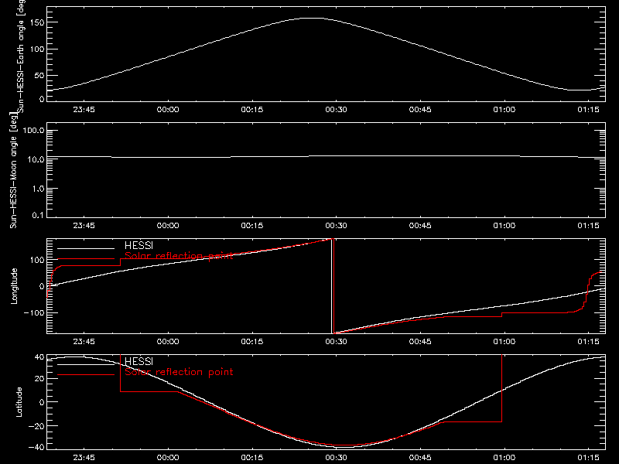Select the -20 tick on Latitude axis

coord(36,426)
